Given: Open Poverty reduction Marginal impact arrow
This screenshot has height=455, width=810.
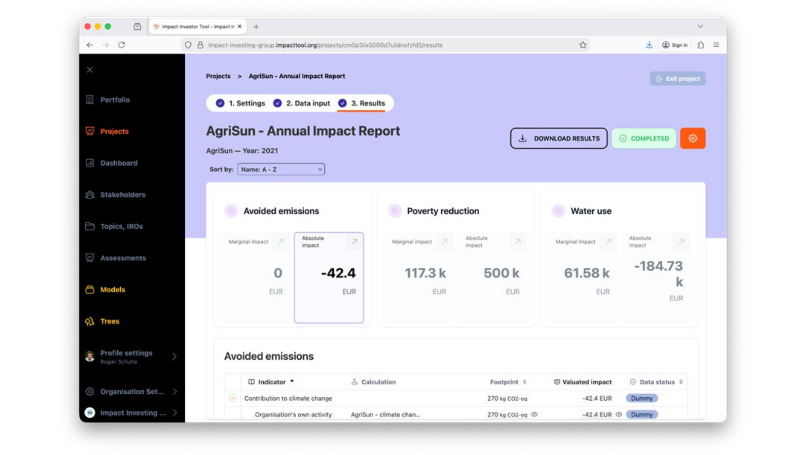Looking at the screenshot, I should [444, 241].
